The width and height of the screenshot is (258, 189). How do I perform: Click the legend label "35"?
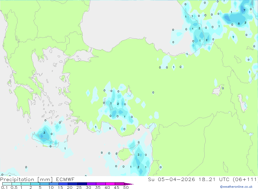(x=98, y=187)
